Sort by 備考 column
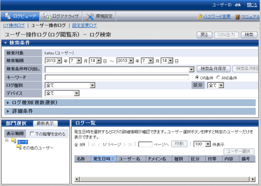The width and height of the screenshot is (261, 186). click(247, 159)
